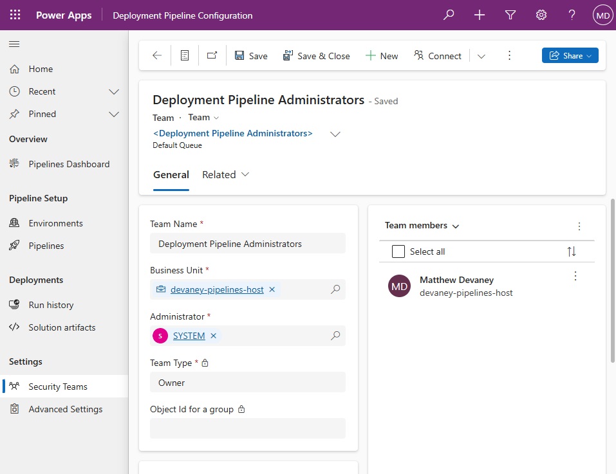This screenshot has width=616, height=474.
Task: Click the Object Id for a group field
Action: point(248,428)
